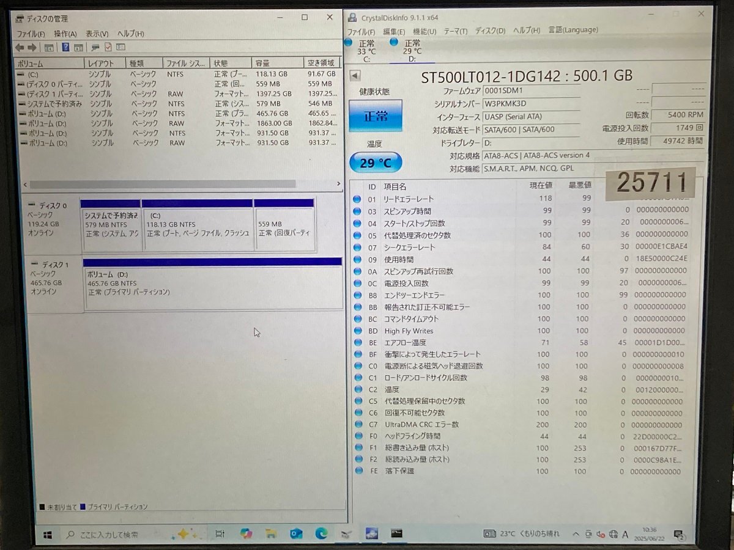Click the 正常 health status button

(x=376, y=116)
